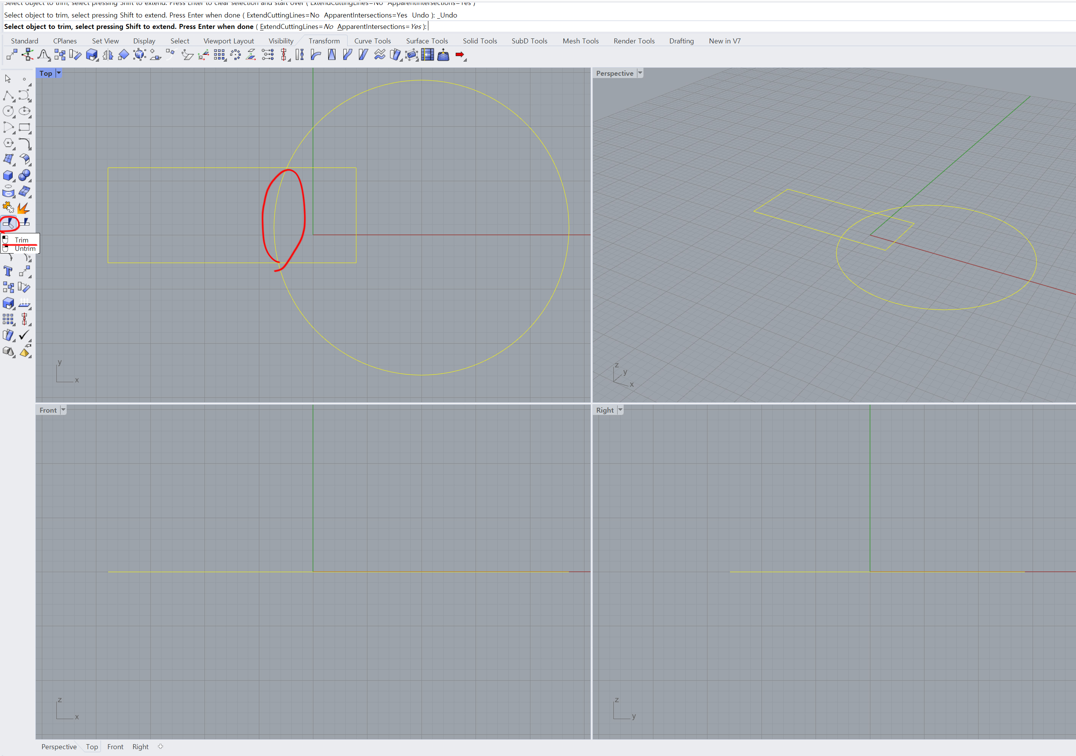1076x756 pixels.
Task: Open the Perspective viewport dropdown arrow
Action: [x=640, y=73]
